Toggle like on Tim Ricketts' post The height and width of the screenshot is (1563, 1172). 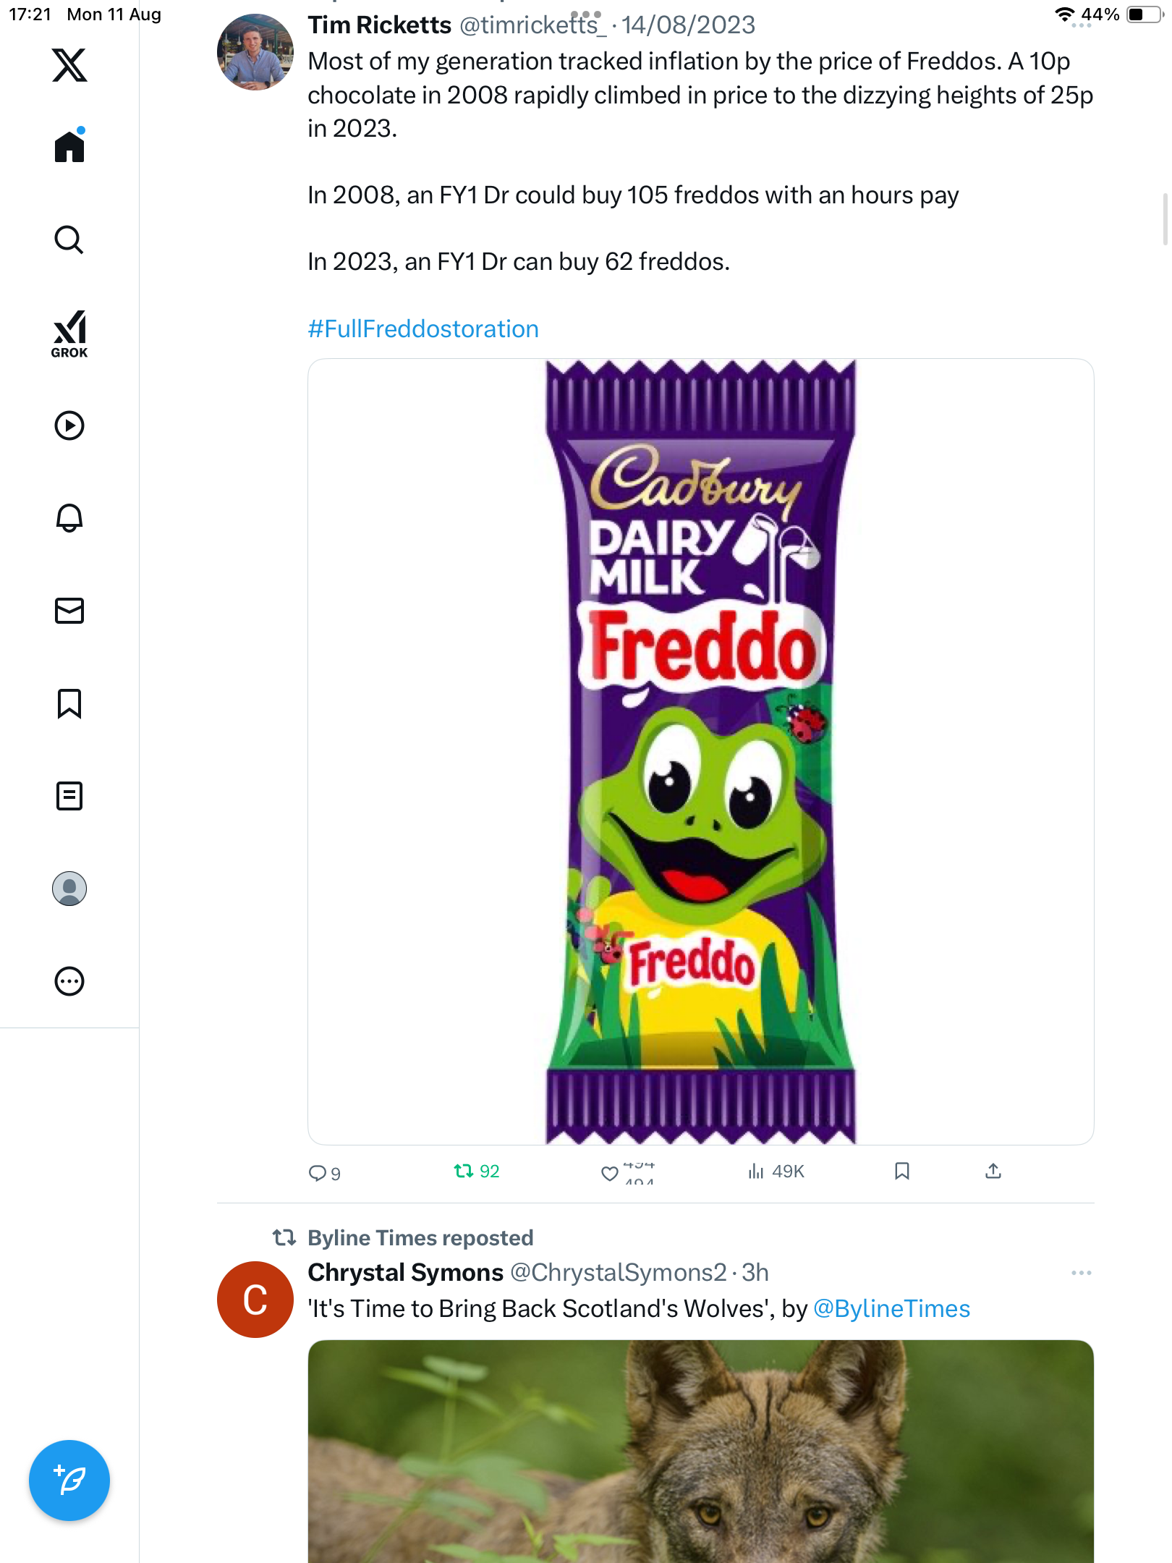[610, 1173]
